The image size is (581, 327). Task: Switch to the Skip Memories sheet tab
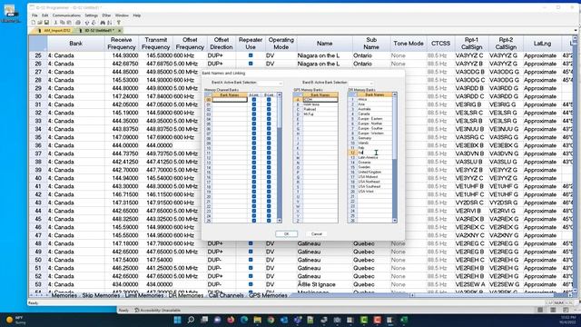(101, 295)
